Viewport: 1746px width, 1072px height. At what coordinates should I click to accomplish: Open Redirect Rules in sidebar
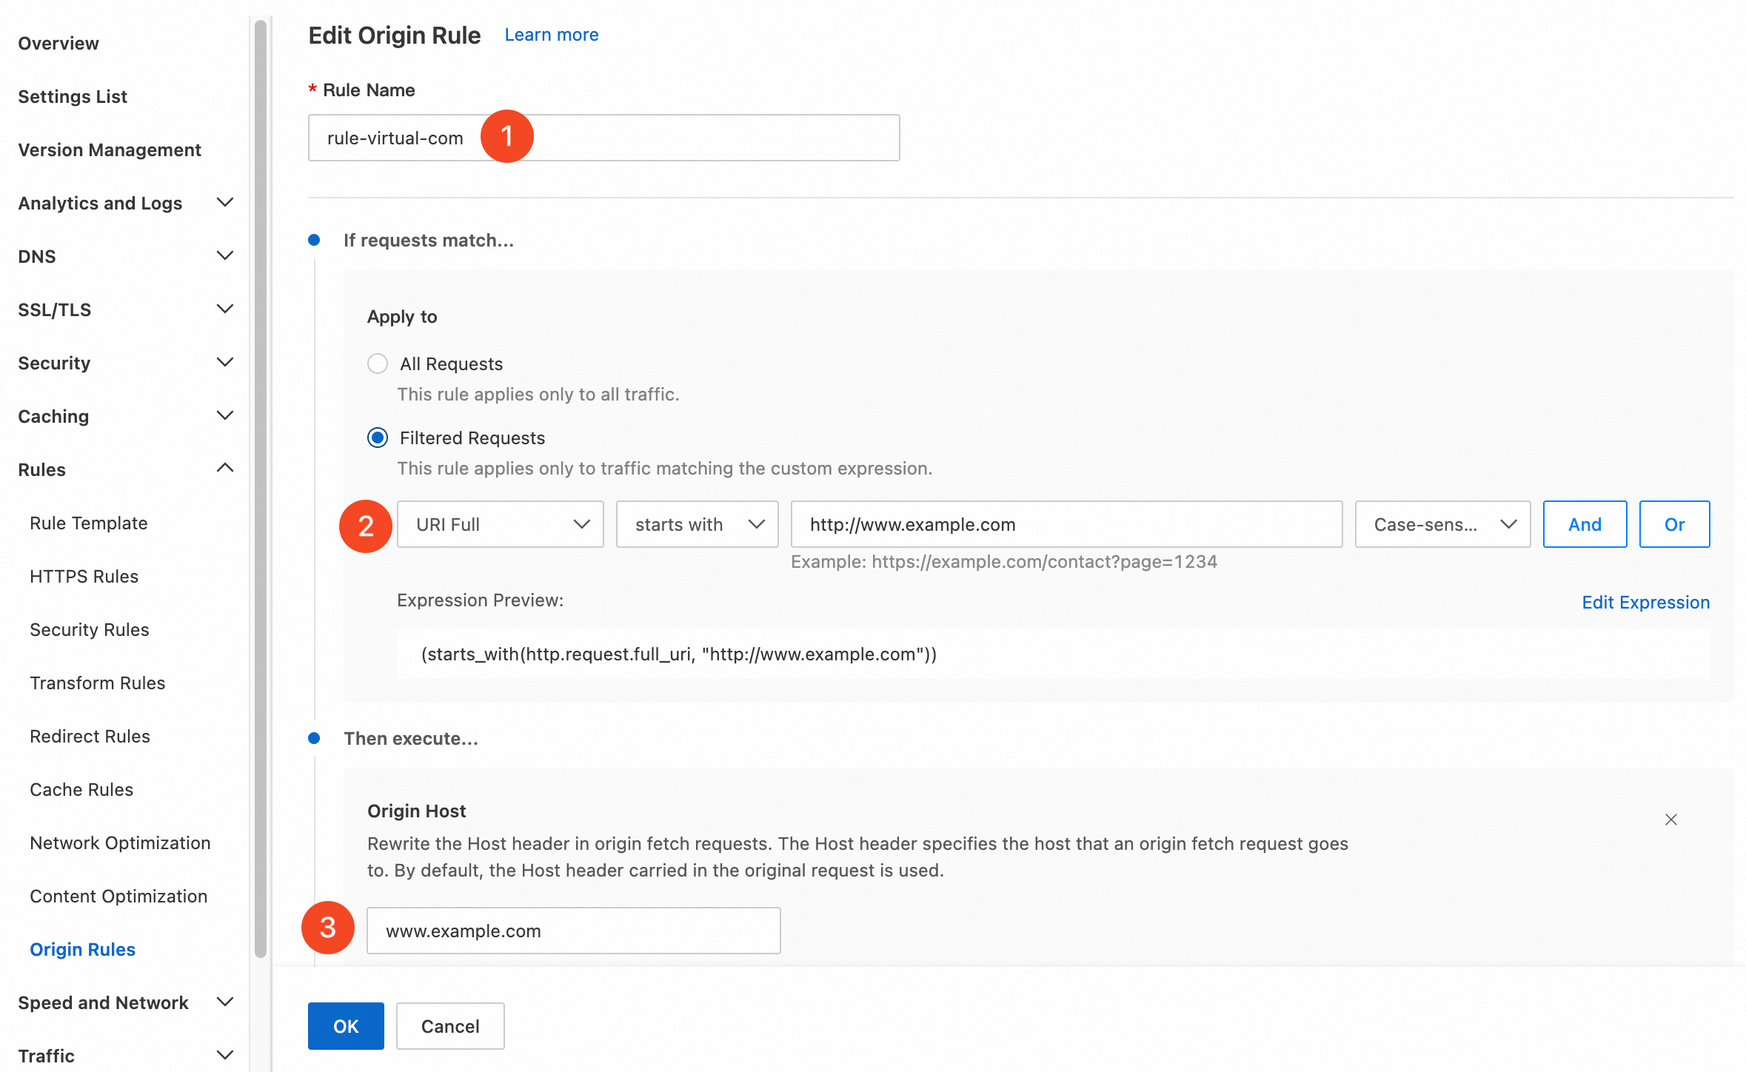[90, 736]
